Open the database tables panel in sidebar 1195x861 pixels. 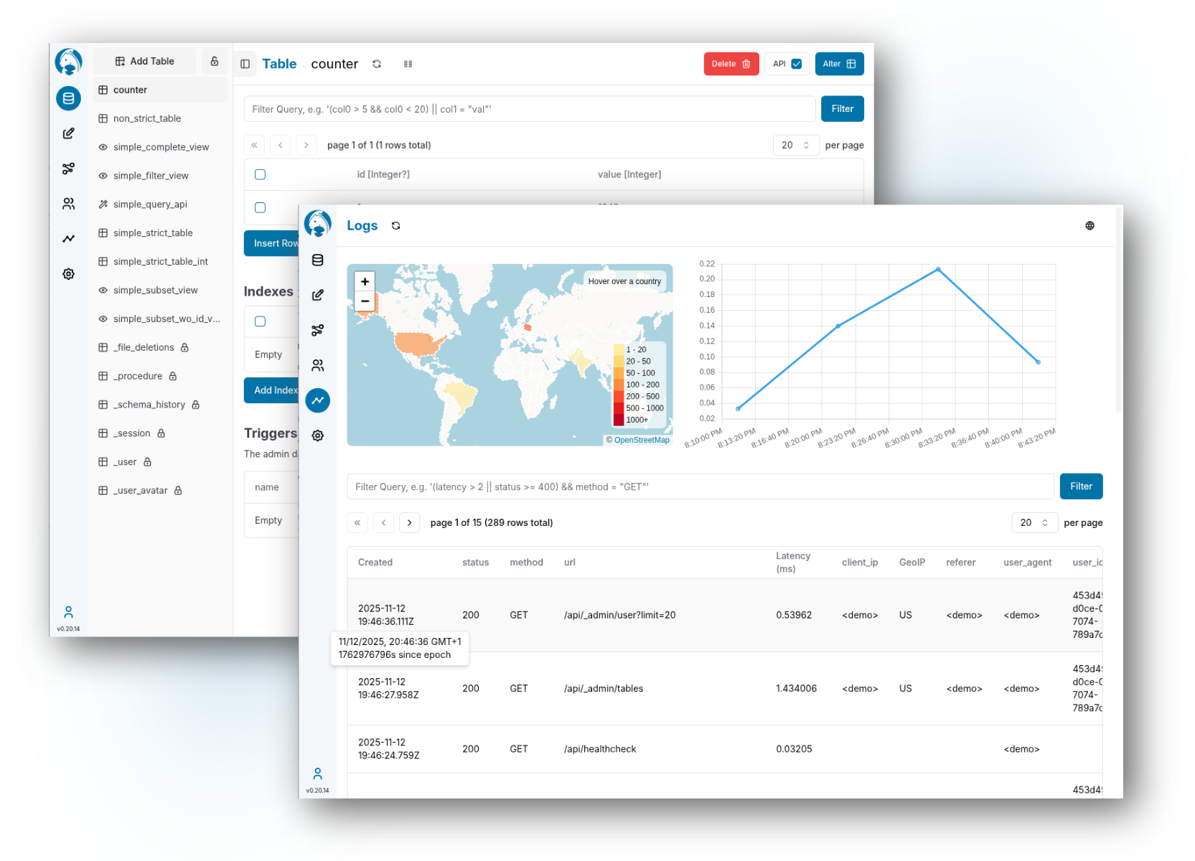point(68,98)
